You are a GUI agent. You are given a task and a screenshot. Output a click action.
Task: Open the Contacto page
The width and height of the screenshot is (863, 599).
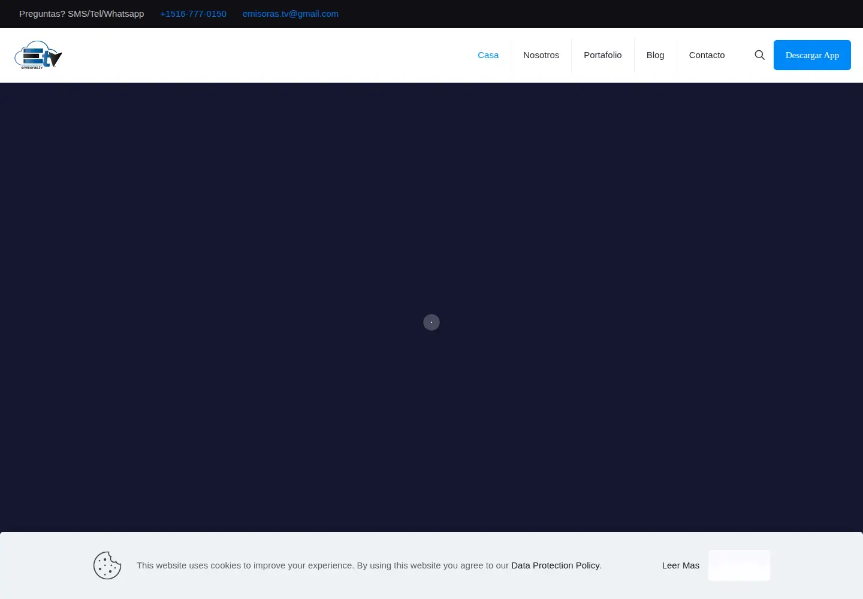707,55
